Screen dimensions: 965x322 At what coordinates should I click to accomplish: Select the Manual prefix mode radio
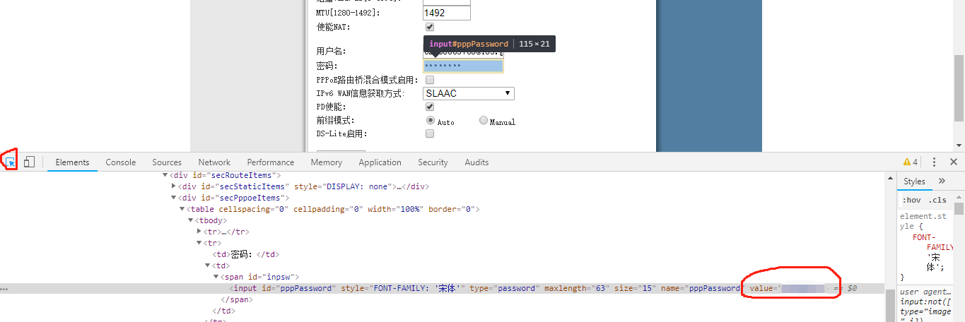coord(484,121)
